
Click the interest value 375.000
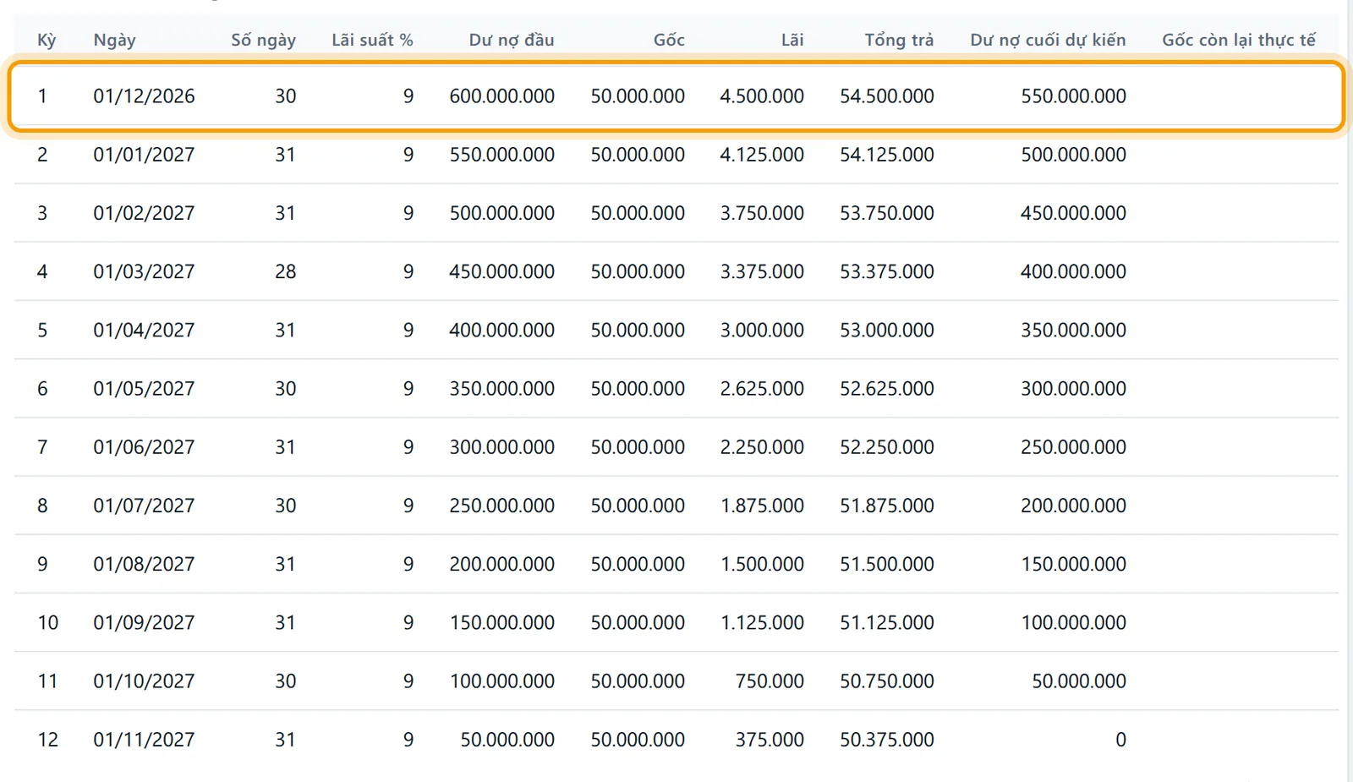click(770, 740)
